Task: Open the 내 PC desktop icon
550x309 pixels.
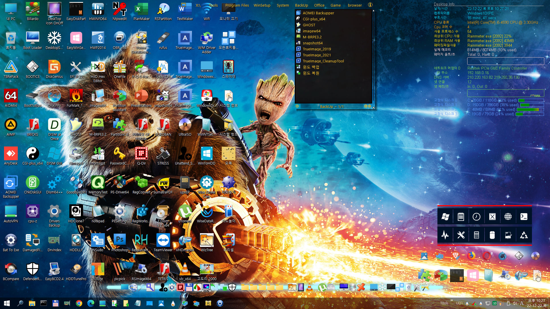Action: point(11,11)
